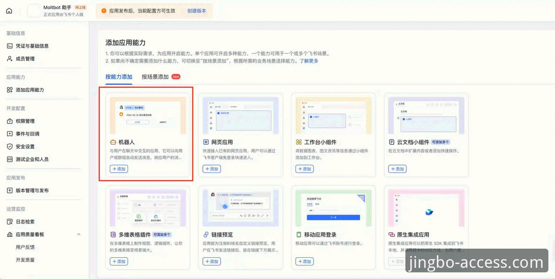Add the 机器人 capability
555x279 pixels.
(119, 169)
